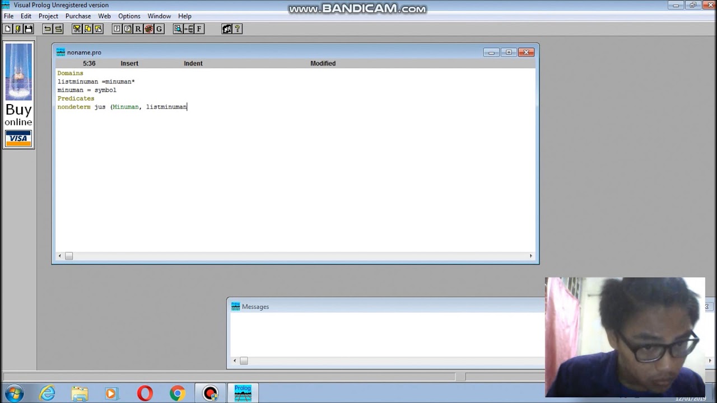The image size is (717, 403).
Task: Open Opera browser from taskbar
Action: pyautogui.click(x=145, y=393)
